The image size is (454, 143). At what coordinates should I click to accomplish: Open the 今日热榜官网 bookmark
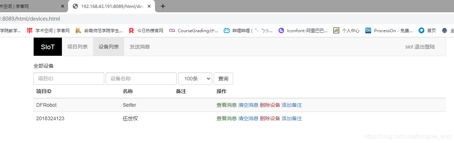[x=146, y=31]
